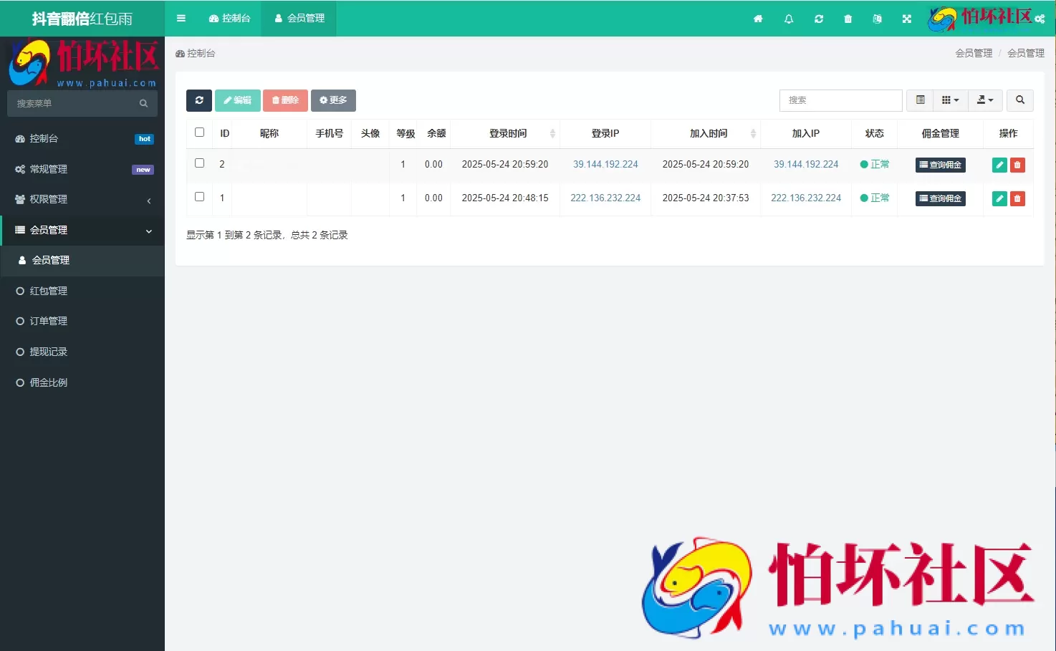This screenshot has width=1056, height=651.
Task: Collapse the 会员管理 sidebar submenu
Action: pyautogui.click(x=82, y=230)
